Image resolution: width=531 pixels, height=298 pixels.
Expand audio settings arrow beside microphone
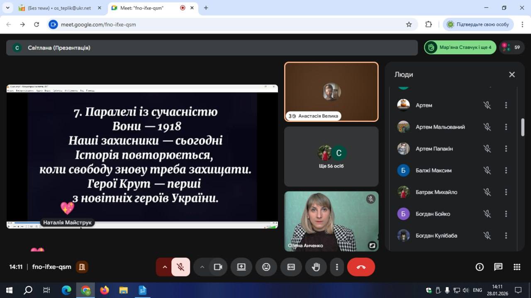coord(165,267)
